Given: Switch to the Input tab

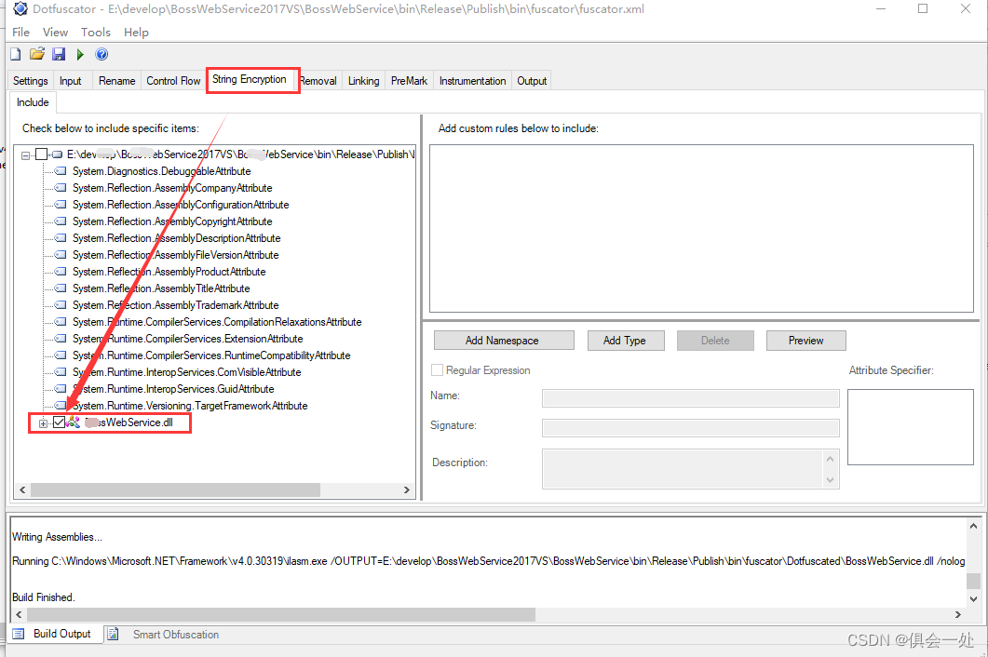Looking at the screenshot, I should pyautogui.click(x=71, y=81).
